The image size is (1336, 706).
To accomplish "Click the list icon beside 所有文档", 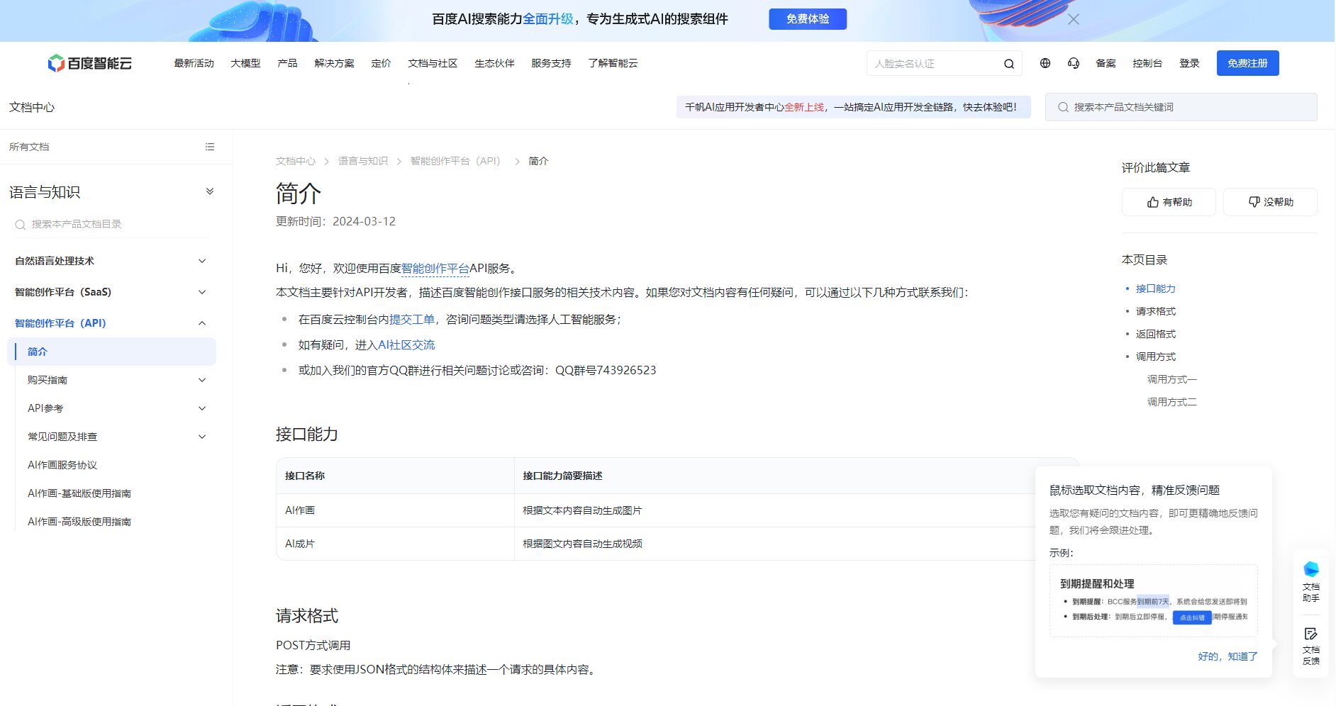I will 210,147.
